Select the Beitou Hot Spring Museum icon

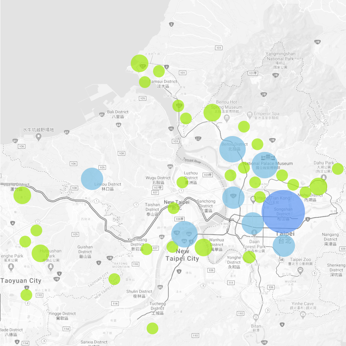pyautogui.click(x=227, y=118)
